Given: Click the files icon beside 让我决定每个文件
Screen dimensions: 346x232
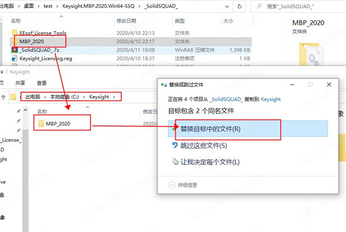Looking at the screenshot, I should (x=175, y=162).
